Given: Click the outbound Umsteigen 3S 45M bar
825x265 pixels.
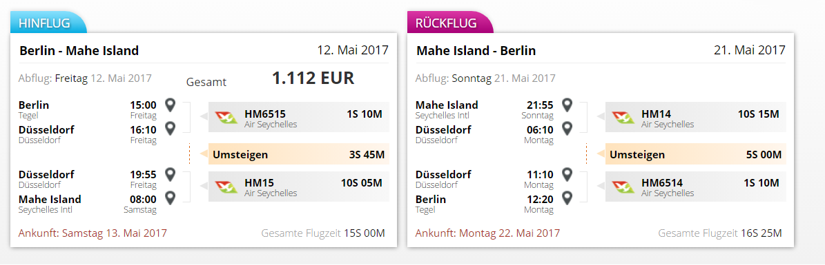Looking at the screenshot, I should [299, 154].
